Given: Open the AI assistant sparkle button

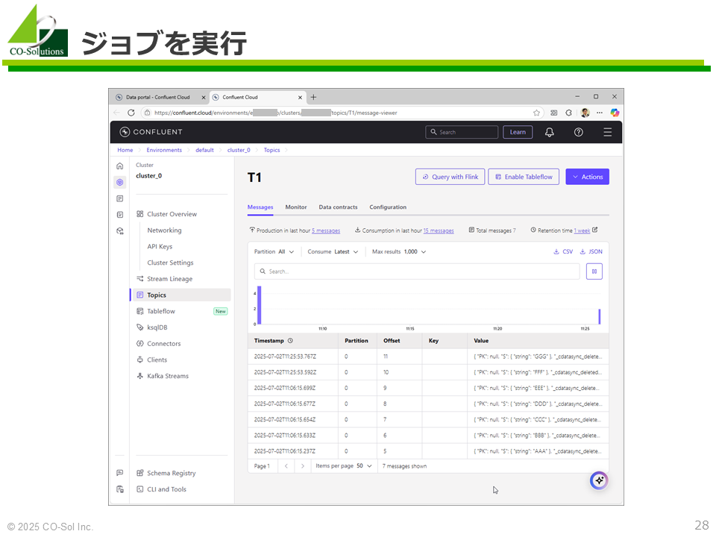Looking at the screenshot, I should [x=599, y=480].
